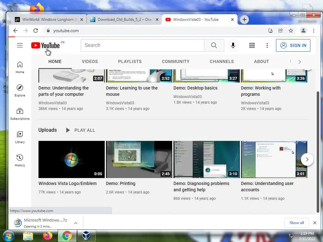The image size is (323, 242).
Task: Click the browser back arrow
Action: pyautogui.click(x=15, y=31)
